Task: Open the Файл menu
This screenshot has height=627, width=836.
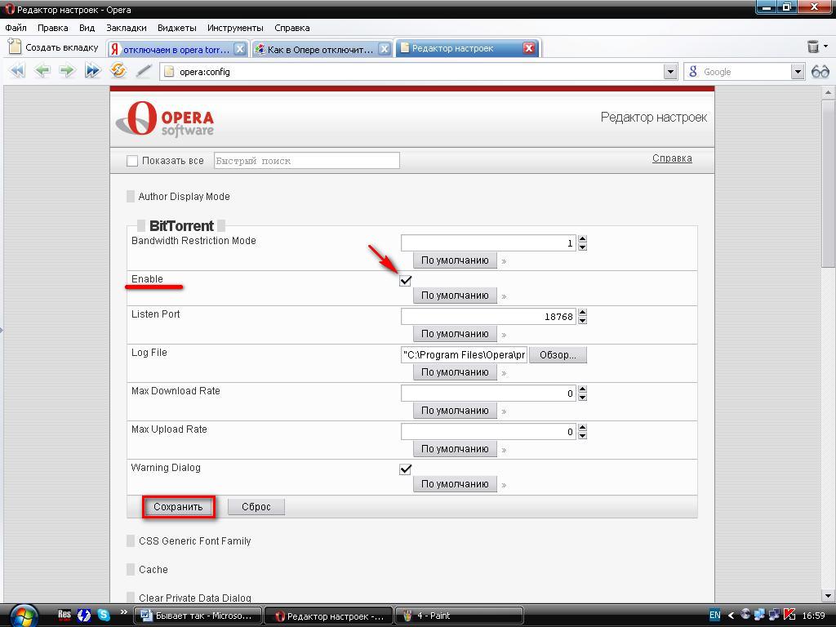Action: click(x=16, y=28)
